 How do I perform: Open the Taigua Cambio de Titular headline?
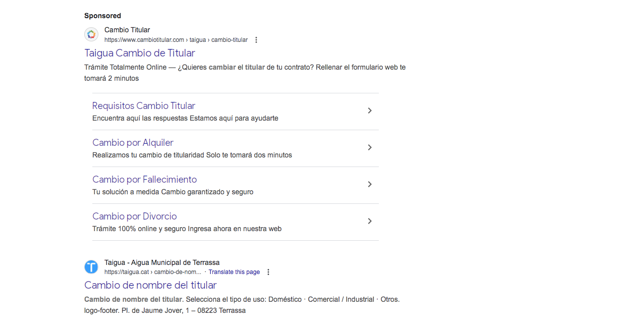(140, 53)
